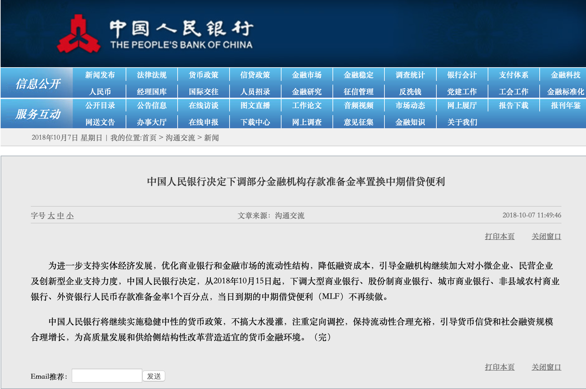Open 意见征集 page
This screenshot has height=389, width=586.
coord(358,122)
